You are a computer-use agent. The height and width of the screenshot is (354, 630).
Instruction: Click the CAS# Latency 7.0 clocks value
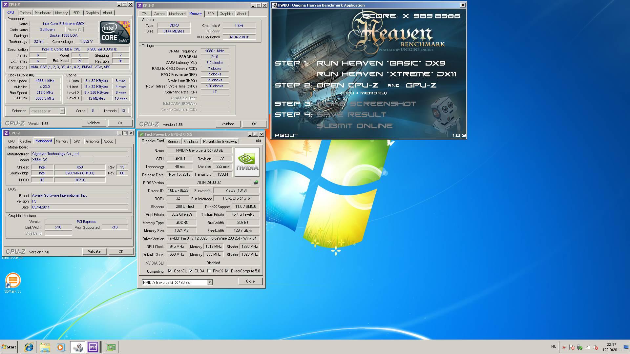pyautogui.click(x=215, y=63)
